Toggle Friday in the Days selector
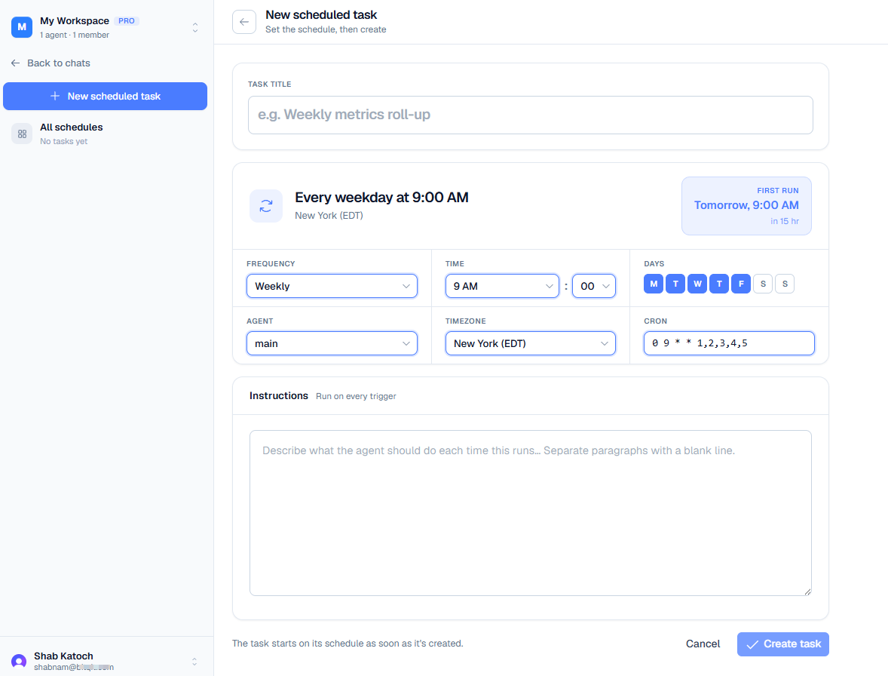The width and height of the screenshot is (888, 676). pos(741,284)
